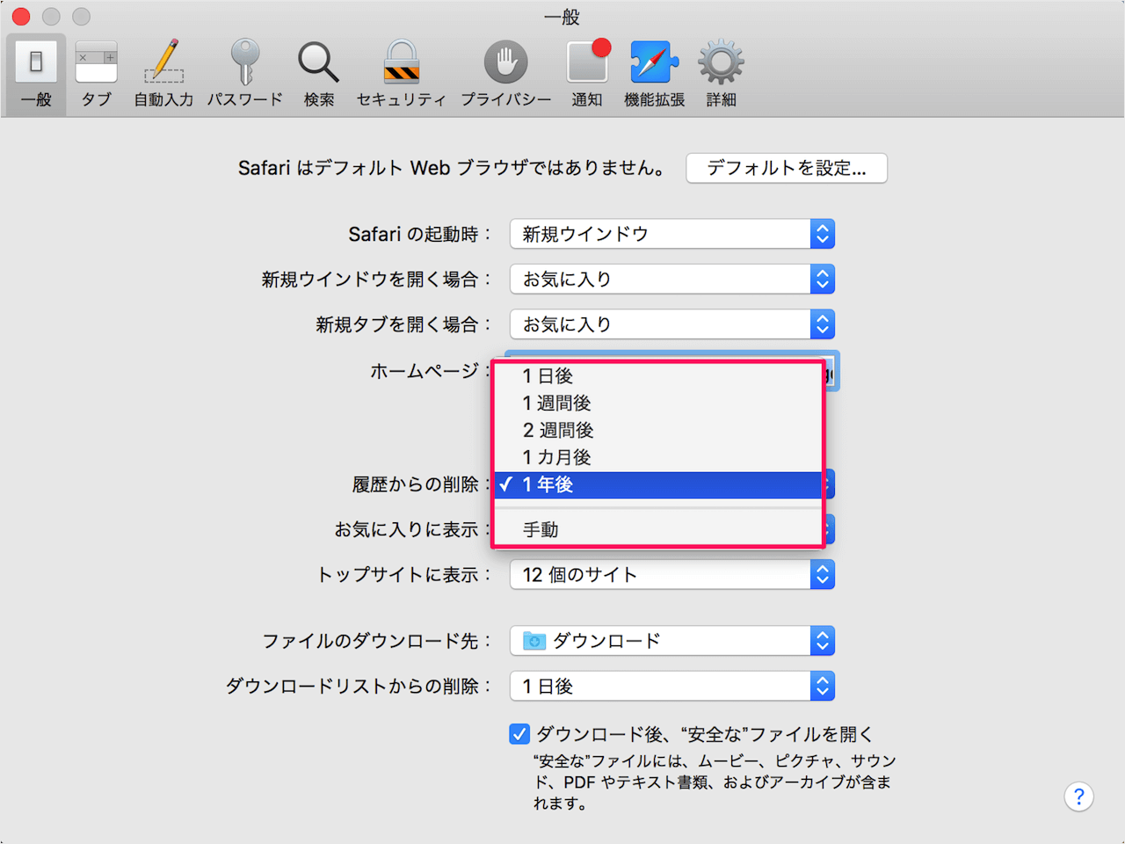The height and width of the screenshot is (844, 1125).
Task: Open the プライバシー hand icon pane
Action: [x=506, y=76]
